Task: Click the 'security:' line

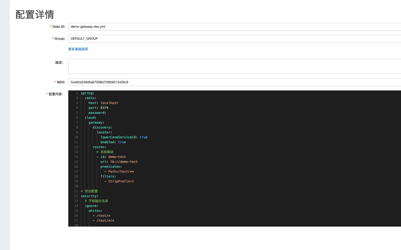Action: click(x=90, y=196)
